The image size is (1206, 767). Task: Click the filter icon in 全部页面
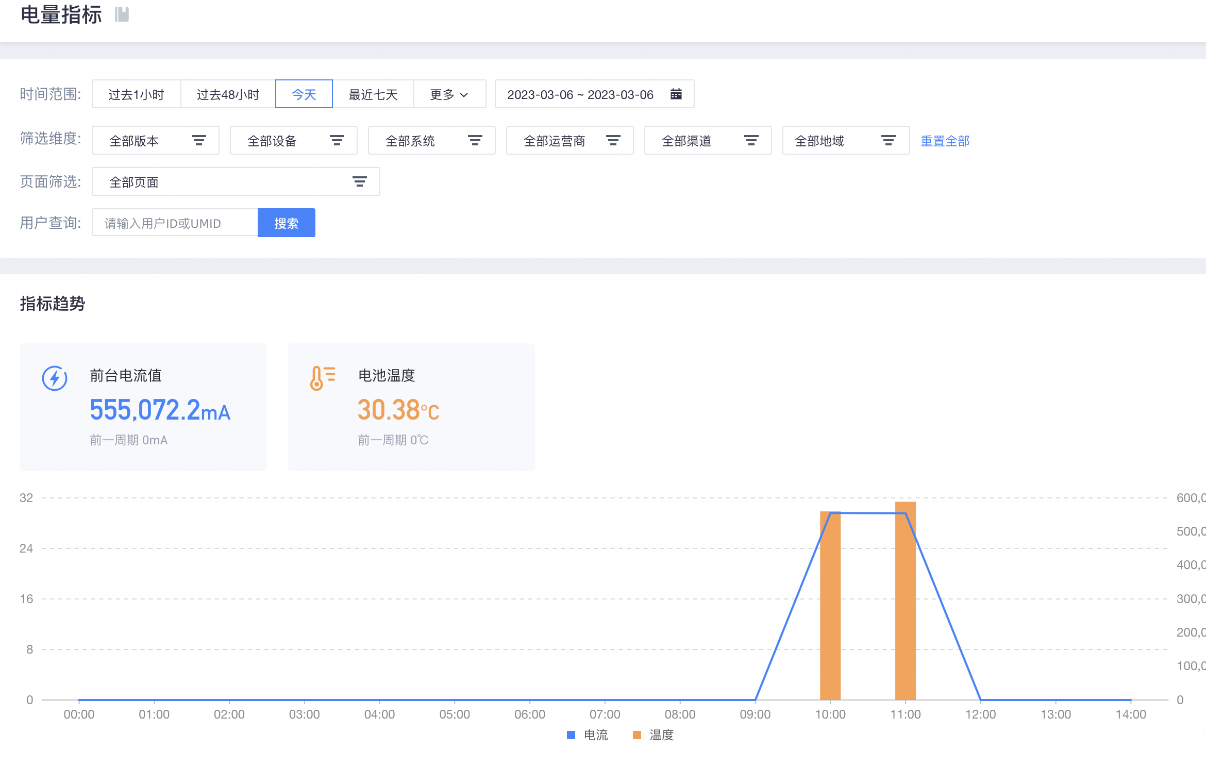360,181
